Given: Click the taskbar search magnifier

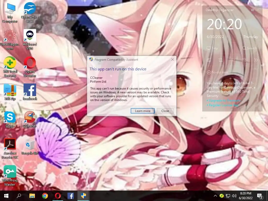Looking at the screenshot, I should click(x=19, y=196).
